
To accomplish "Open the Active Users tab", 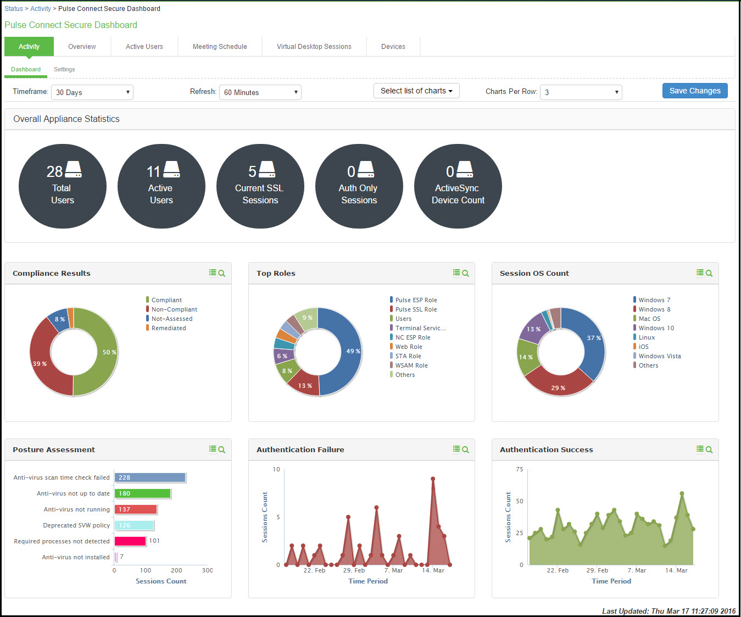I will pos(144,47).
